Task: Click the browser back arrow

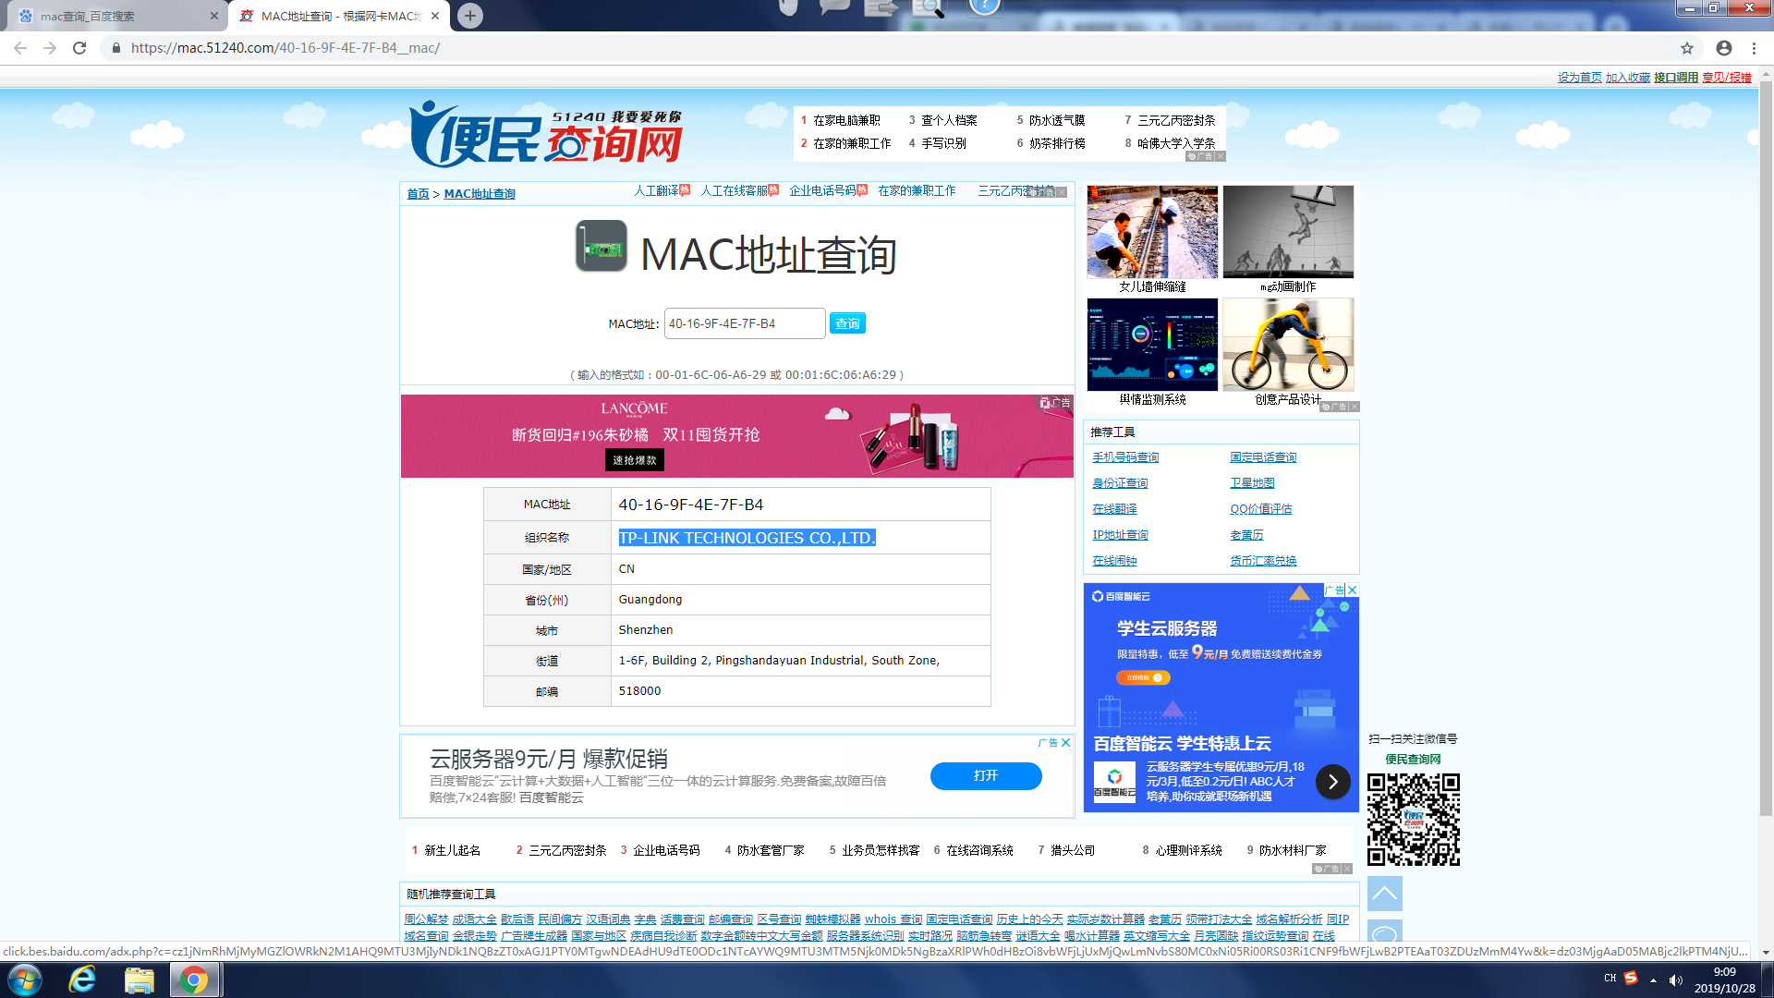Action: click(20, 48)
